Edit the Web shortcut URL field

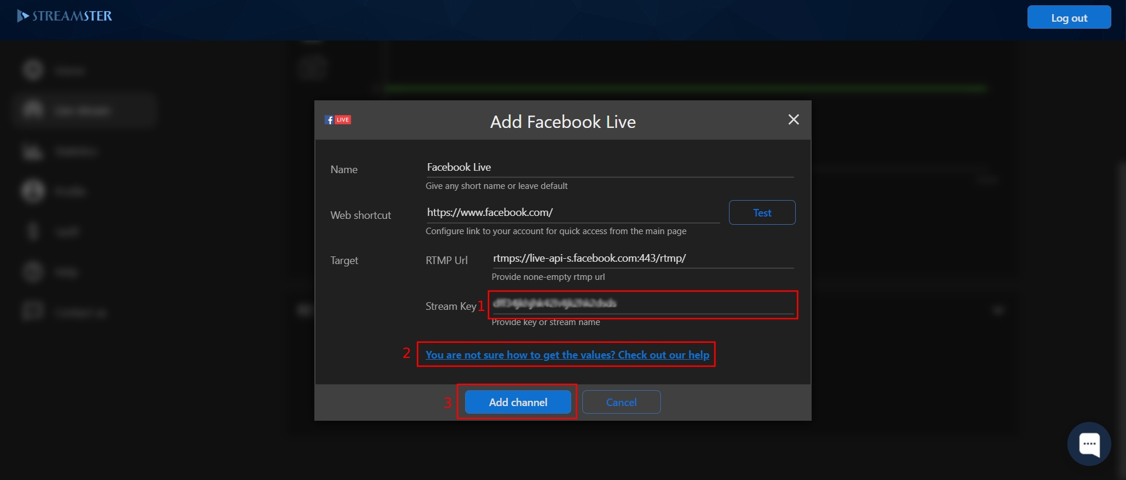tap(572, 212)
